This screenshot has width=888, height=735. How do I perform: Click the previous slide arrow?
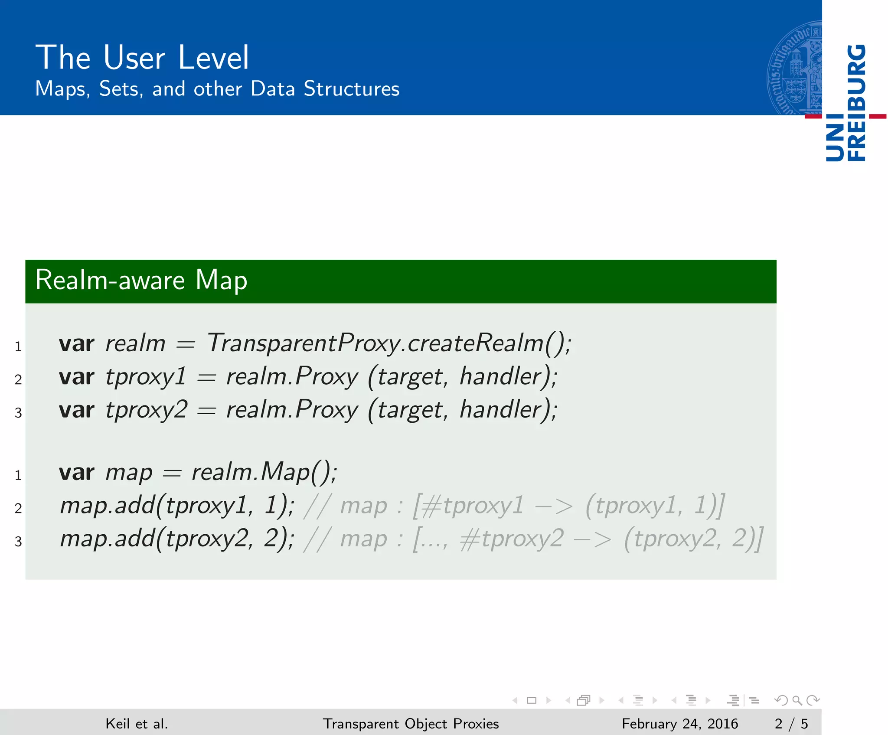tap(515, 700)
